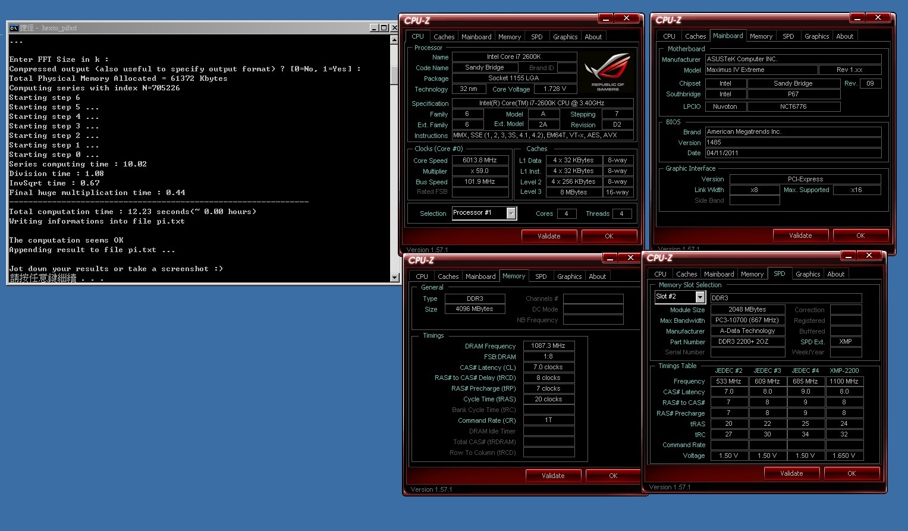Select About tab in the SPD window
The width and height of the screenshot is (908, 531).
(x=835, y=274)
